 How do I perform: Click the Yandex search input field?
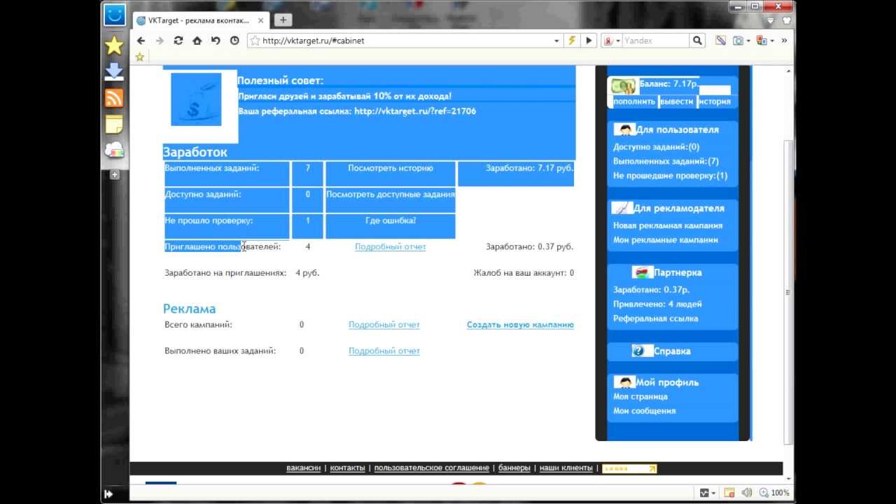pos(655,41)
